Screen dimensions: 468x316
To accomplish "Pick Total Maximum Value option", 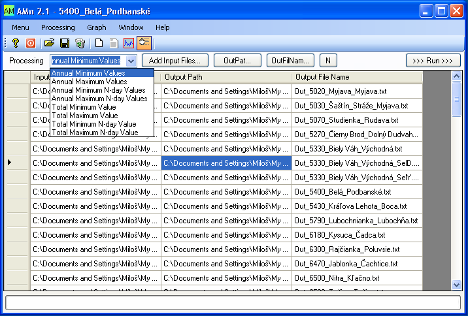I will (102, 116).
